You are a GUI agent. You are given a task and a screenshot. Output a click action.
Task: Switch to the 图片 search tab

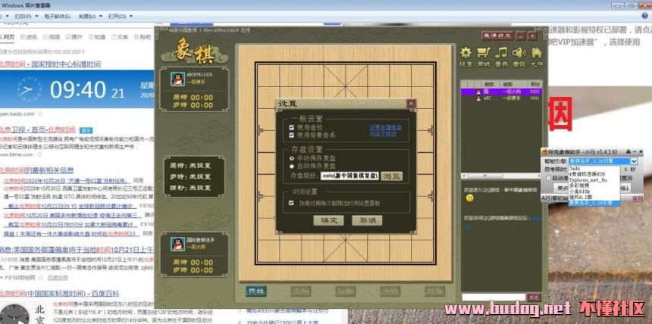point(74,36)
